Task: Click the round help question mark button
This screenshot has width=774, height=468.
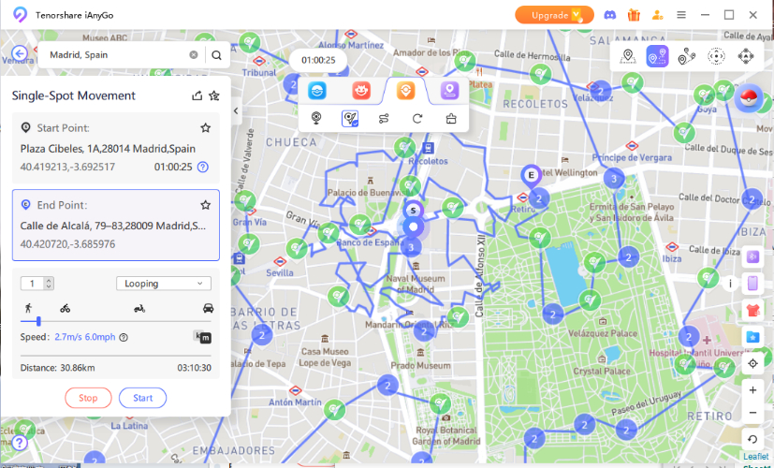Action: 20,442
